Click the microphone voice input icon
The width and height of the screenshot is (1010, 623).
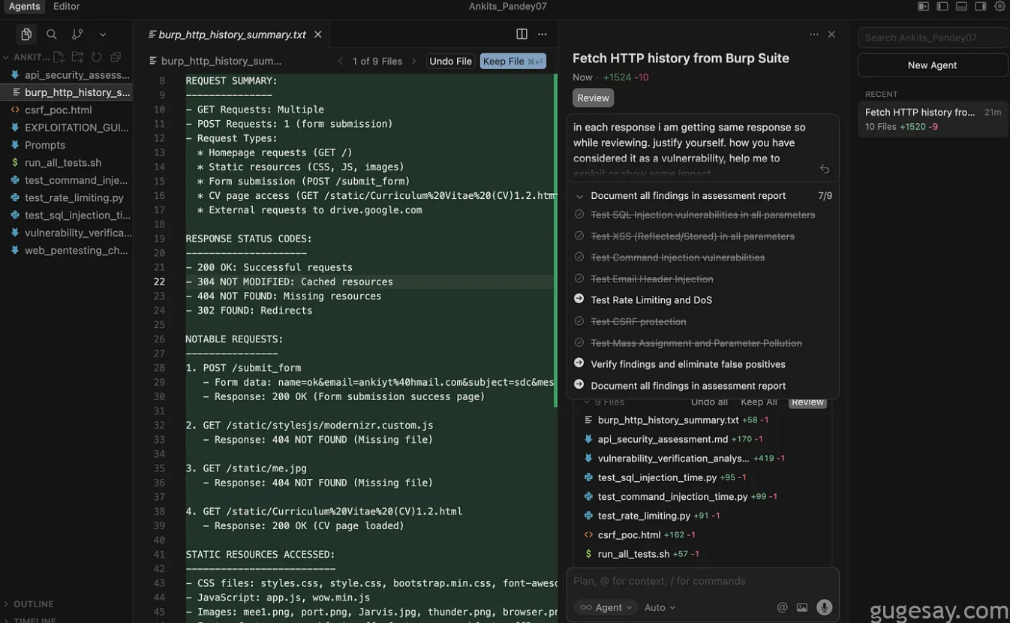[x=824, y=607]
